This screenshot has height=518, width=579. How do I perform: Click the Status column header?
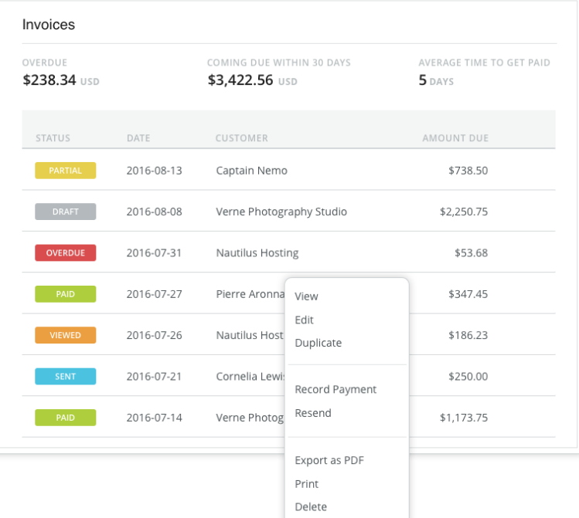tap(53, 138)
